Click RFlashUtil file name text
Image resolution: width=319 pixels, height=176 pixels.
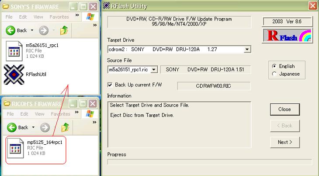click(x=36, y=74)
